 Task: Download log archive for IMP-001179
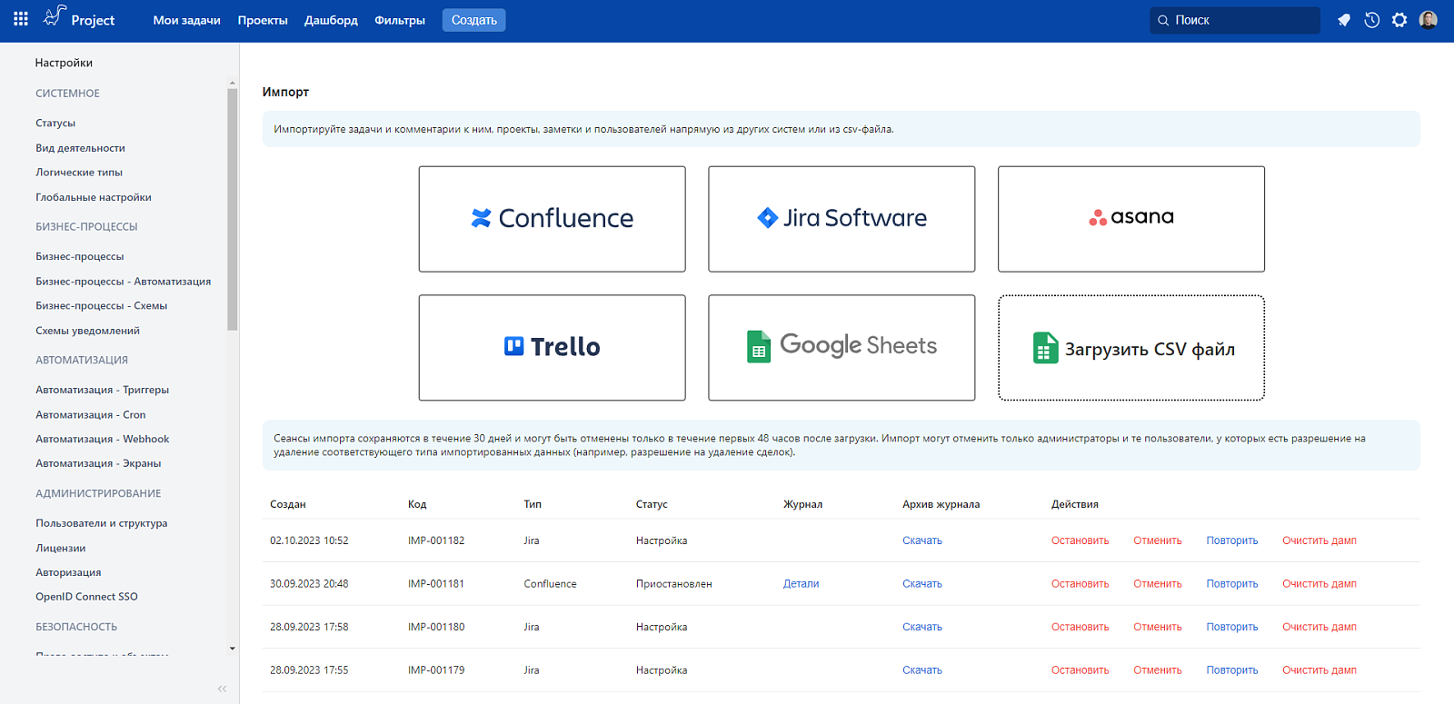coord(922,670)
